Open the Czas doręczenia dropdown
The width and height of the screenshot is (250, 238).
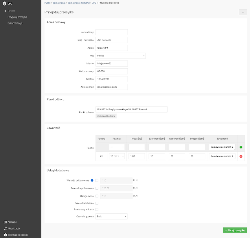[111, 217]
